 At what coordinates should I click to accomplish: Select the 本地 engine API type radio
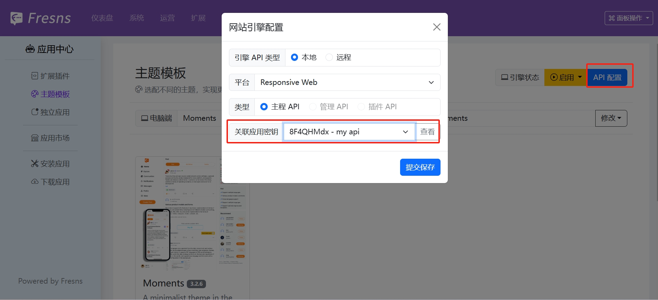(x=294, y=57)
